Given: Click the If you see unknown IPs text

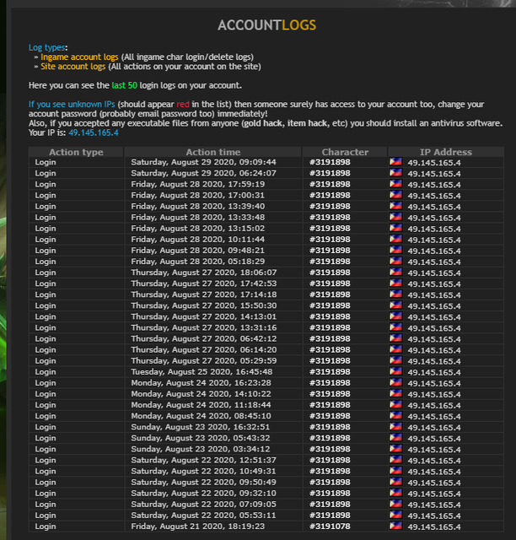Looking at the screenshot, I should click(x=72, y=104).
